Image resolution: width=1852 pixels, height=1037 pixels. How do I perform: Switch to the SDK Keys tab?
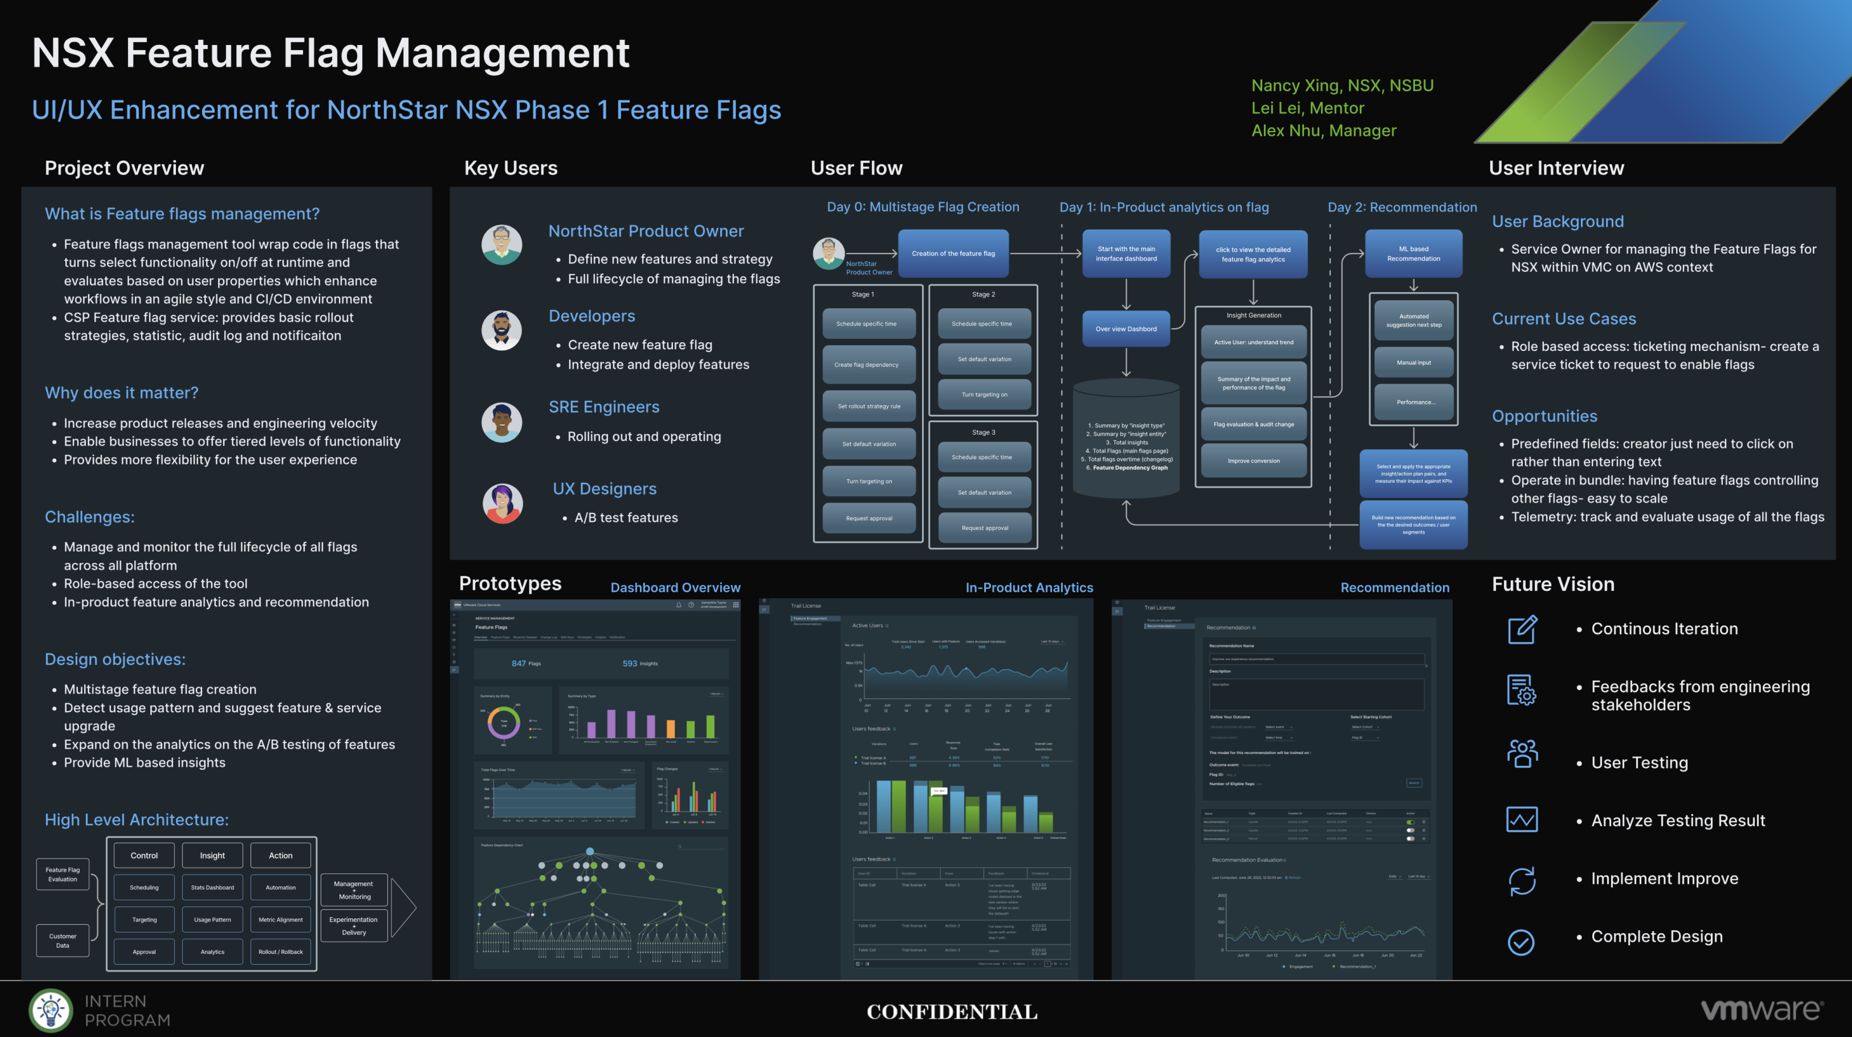pos(567,638)
